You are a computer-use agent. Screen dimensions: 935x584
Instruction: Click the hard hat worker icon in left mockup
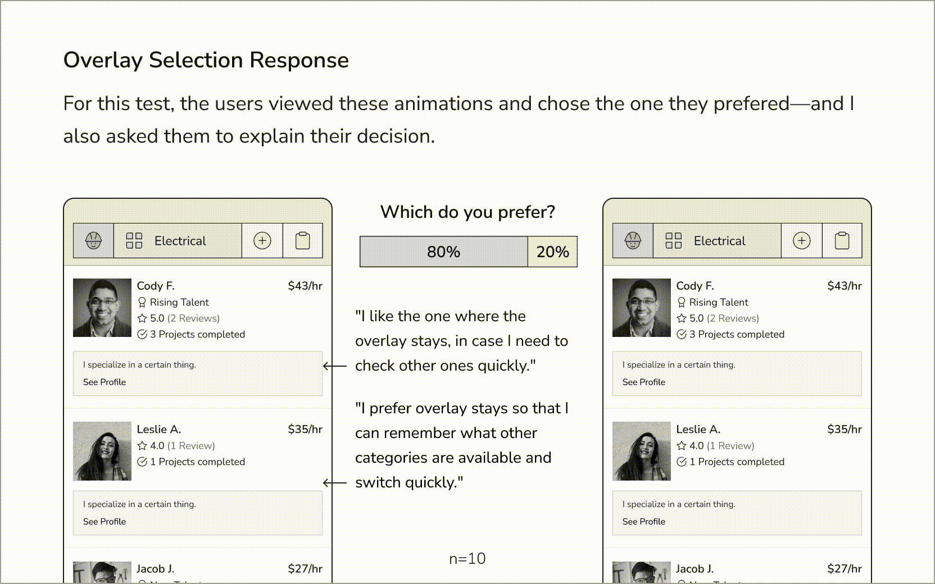coord(93,241)
